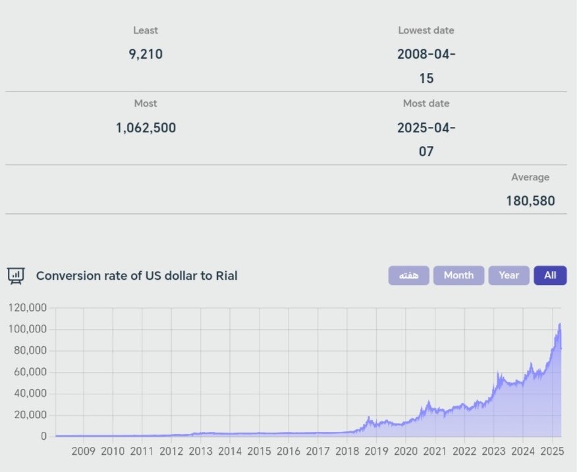Click the 2018 label on x-axis
The height and width of the screenshot is (472, 577).
pos(347,452)
